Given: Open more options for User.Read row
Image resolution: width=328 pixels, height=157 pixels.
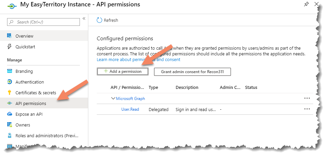Looking at the screenshot, I should point(307,109).
